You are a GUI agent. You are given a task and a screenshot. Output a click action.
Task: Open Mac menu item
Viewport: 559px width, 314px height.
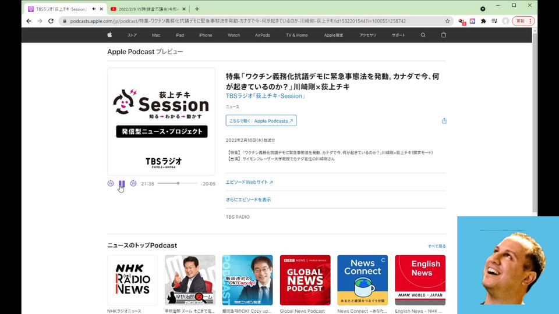click(156, 35)
